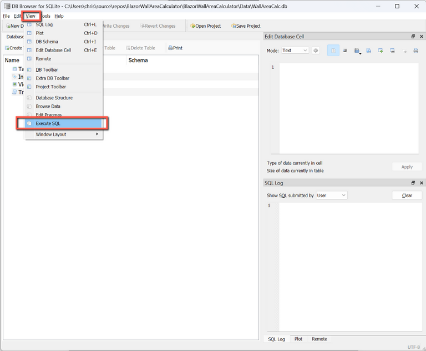Select the Database Structure tab
Screen dimensions: 426x351
point(14,37)
